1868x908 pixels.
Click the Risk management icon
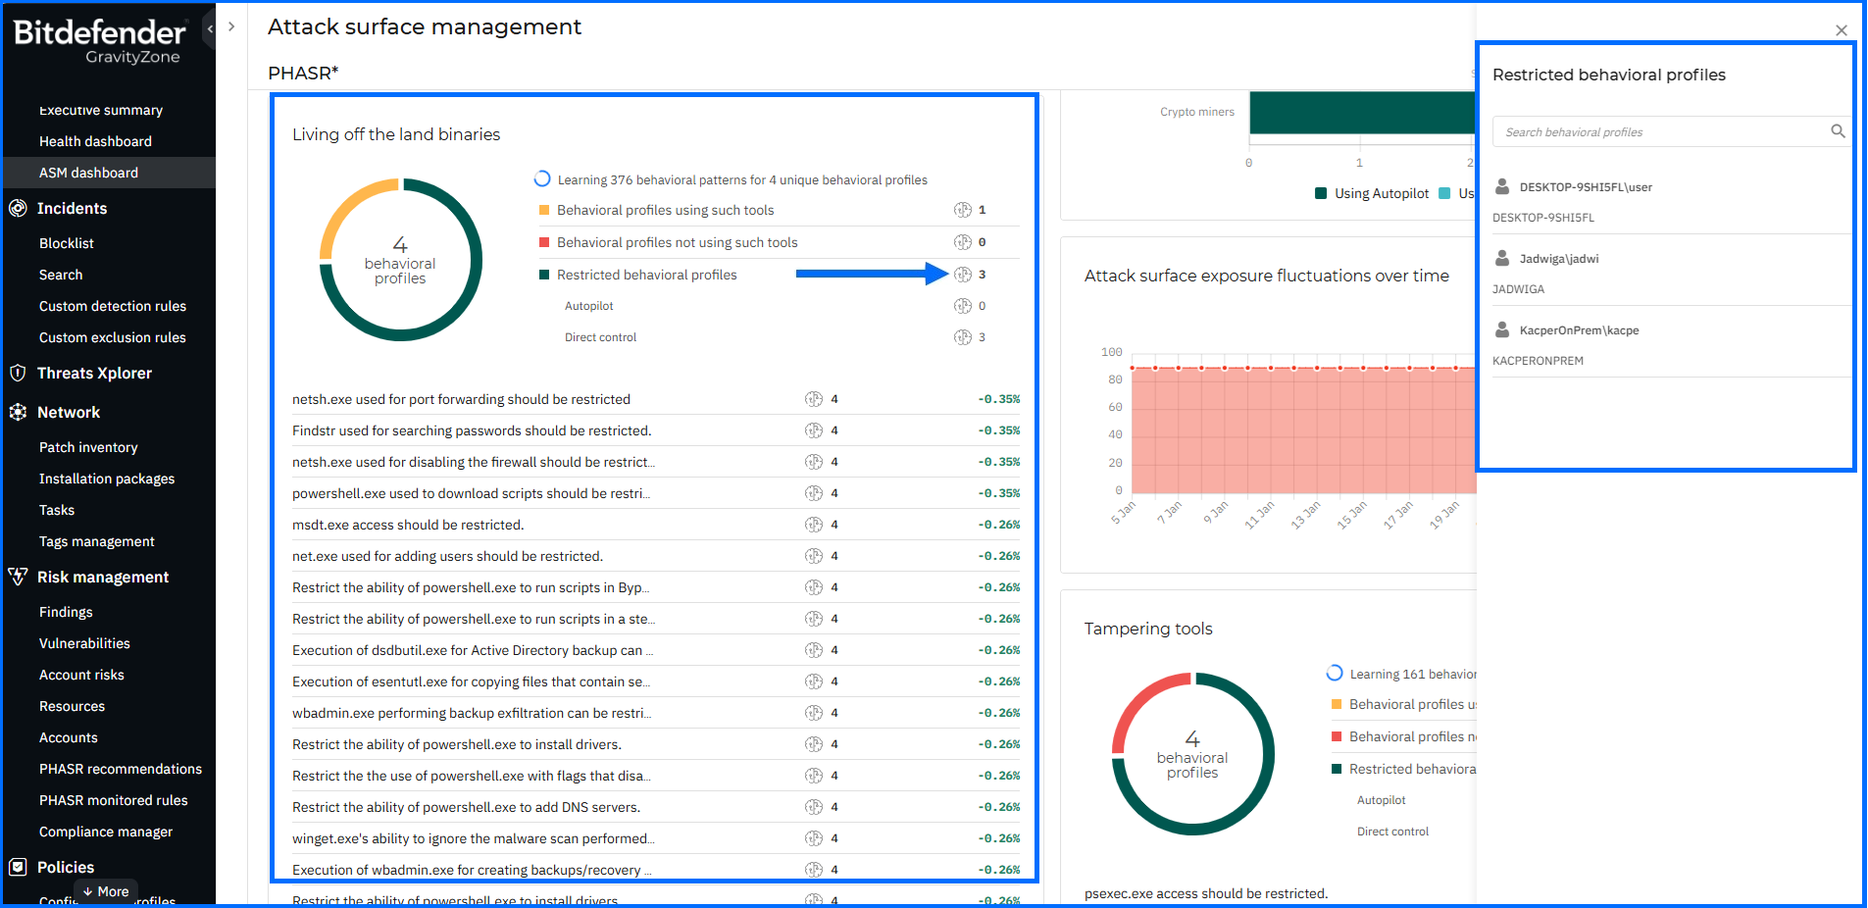[x=18, y=577]
